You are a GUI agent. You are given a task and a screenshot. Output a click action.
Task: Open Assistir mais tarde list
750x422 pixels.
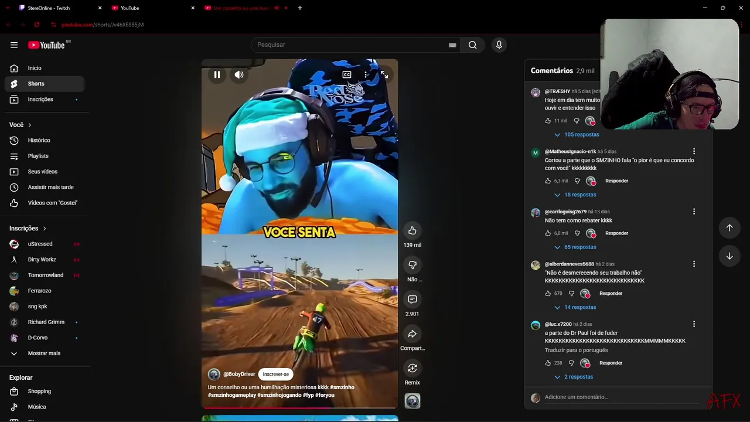coord(45,187)
